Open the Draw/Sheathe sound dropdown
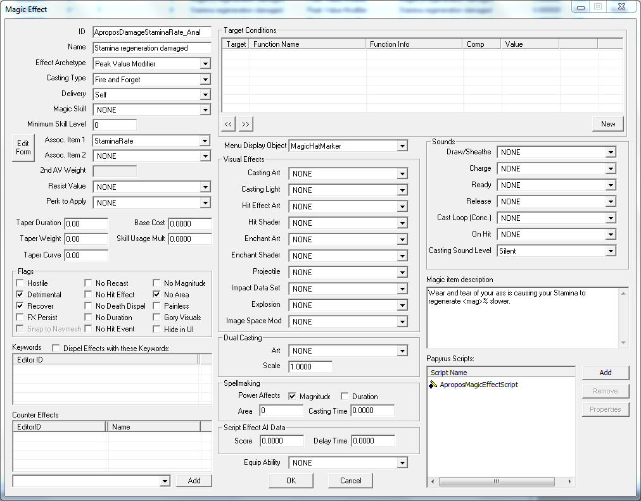The image size is (641, 501). click(x=611, y=152)
